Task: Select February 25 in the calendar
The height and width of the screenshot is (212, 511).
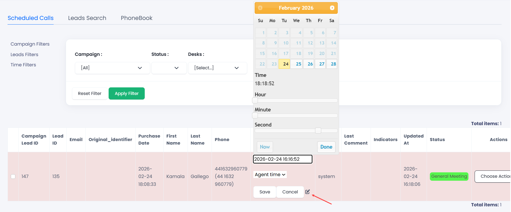Action: pyautogui.click(x=296, y=64)
